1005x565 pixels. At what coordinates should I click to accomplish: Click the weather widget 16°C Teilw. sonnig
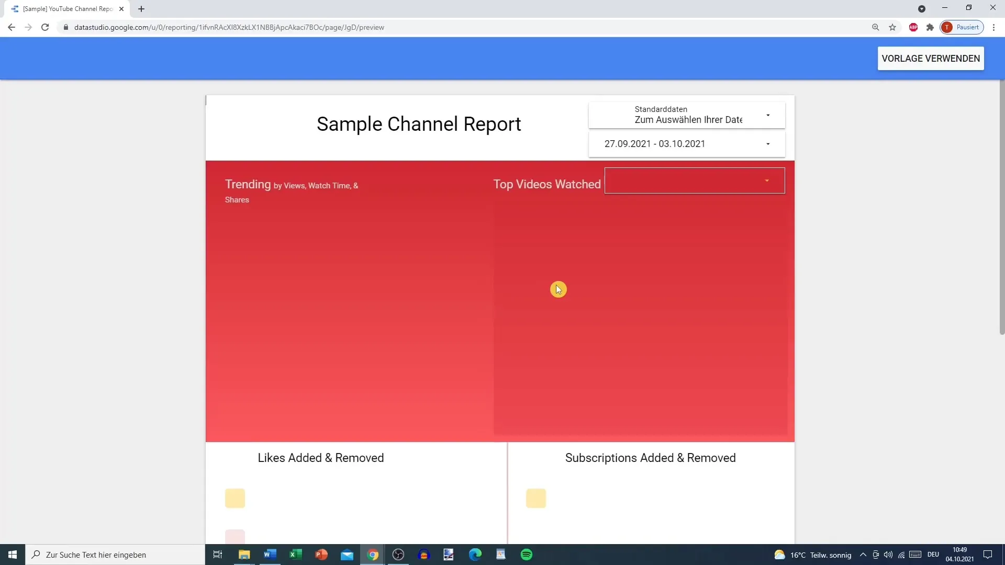[812, 555]
